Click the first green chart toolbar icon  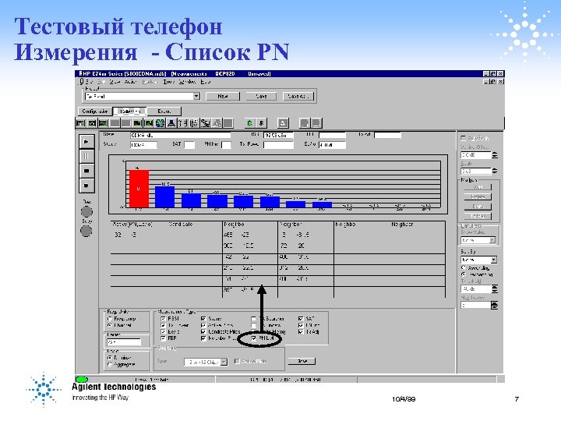tap(81, 123)
